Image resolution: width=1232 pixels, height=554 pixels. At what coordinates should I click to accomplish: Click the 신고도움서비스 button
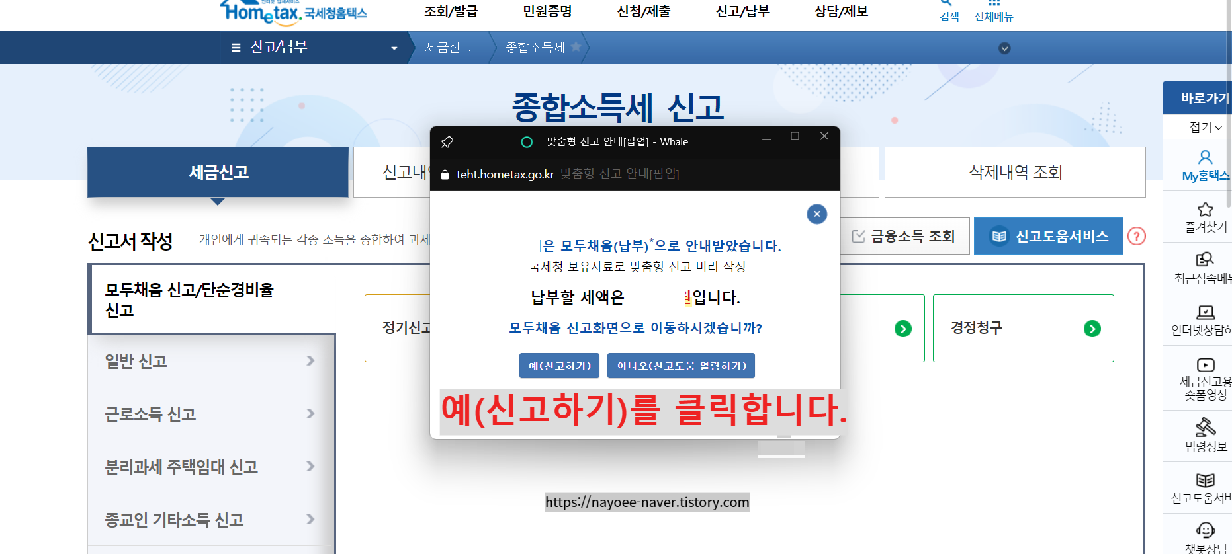[x=1049, y=236]
